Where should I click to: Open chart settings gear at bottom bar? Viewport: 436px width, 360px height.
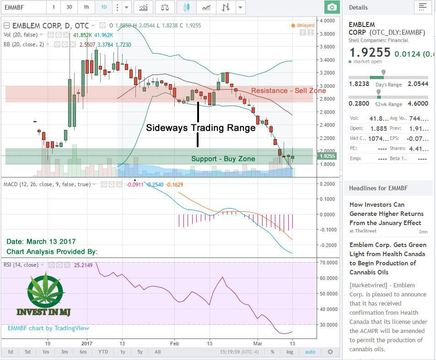[330, 352]
